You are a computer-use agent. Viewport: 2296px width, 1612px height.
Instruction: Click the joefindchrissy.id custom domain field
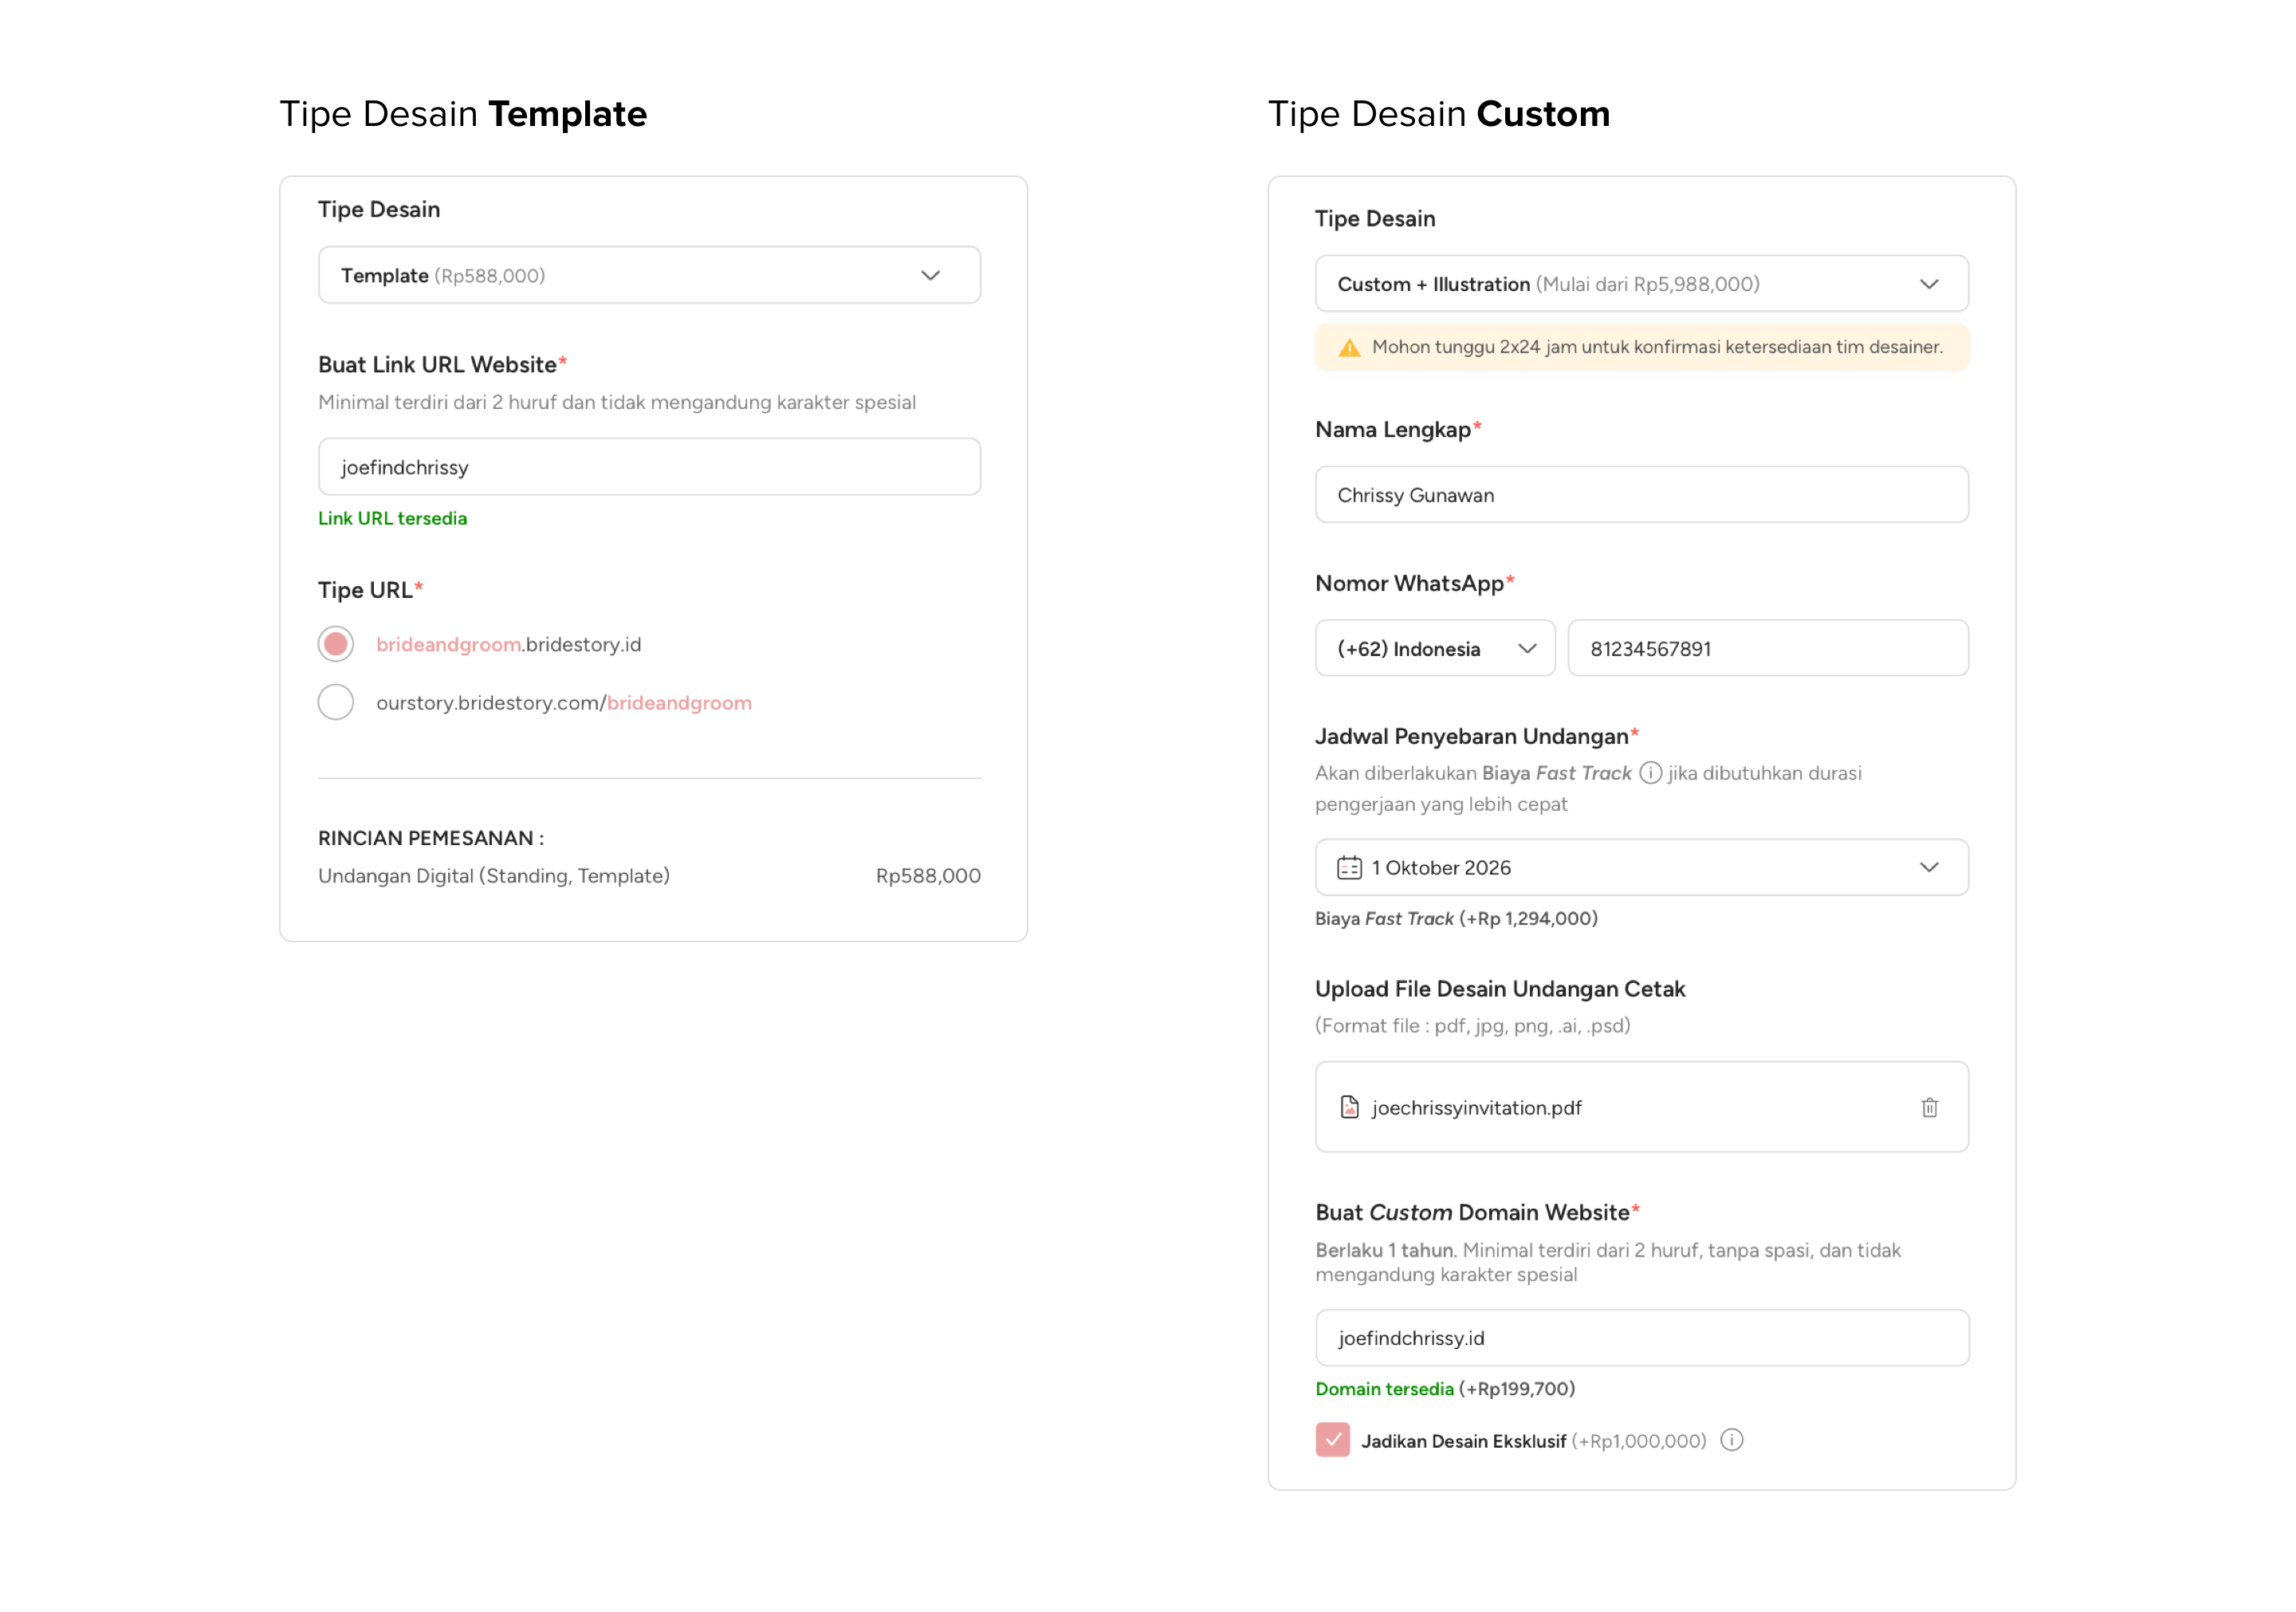1641,1338
